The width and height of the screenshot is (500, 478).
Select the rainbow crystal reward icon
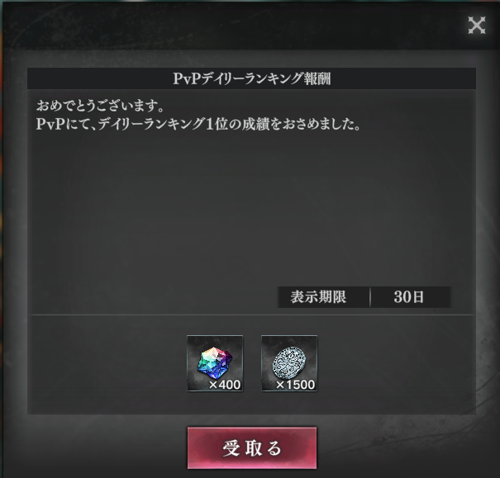pos(215,363)
